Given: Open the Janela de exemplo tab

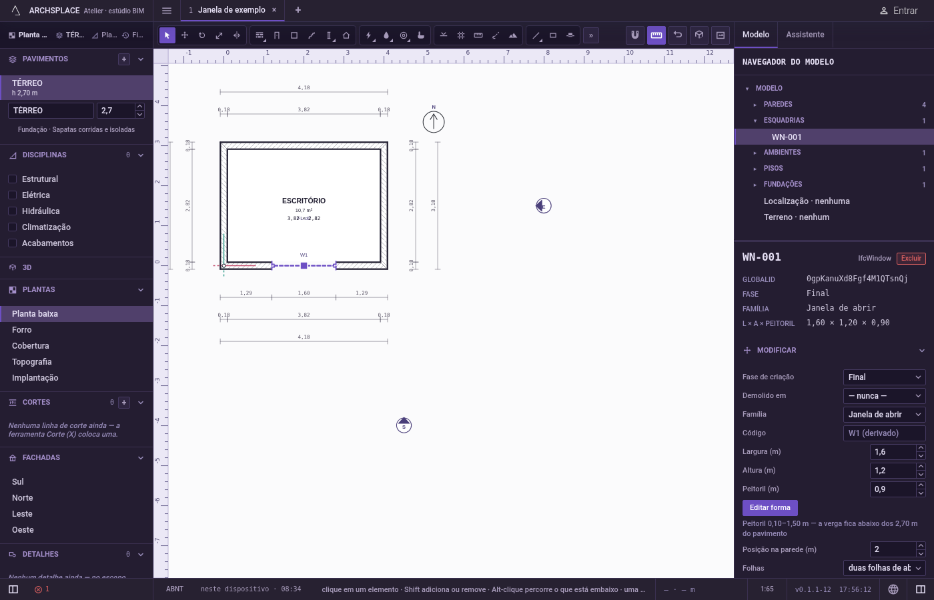Looking at the screenshot, I should pos(231,10).
